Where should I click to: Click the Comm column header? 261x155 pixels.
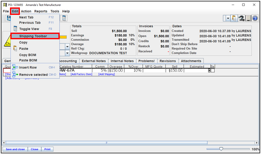pos(100,67)
